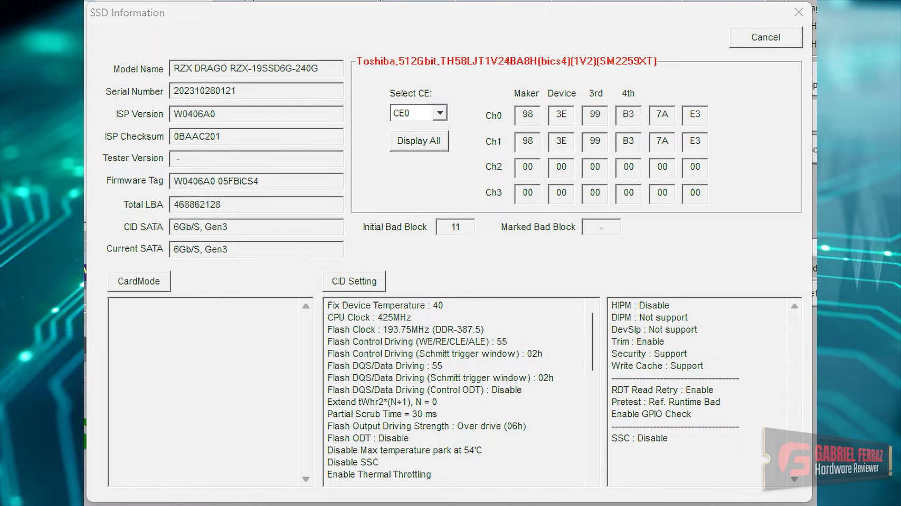Select line 'Flash ODT : Disable'
Screen dimensions: 901x506
[x=368, y=438]
